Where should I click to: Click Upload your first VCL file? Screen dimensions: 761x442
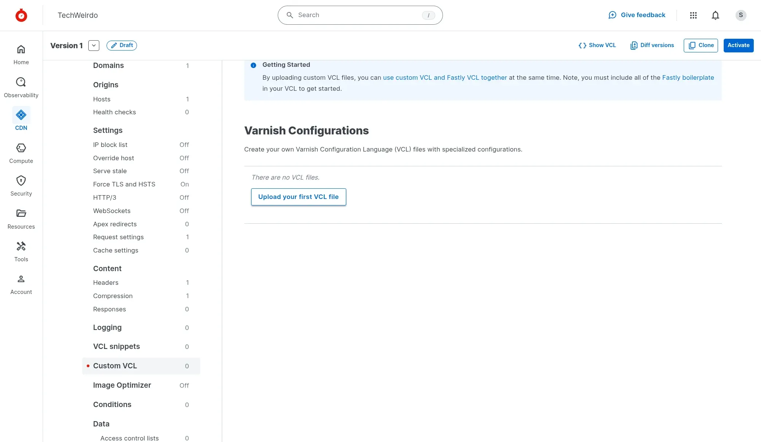pos(298,197)
